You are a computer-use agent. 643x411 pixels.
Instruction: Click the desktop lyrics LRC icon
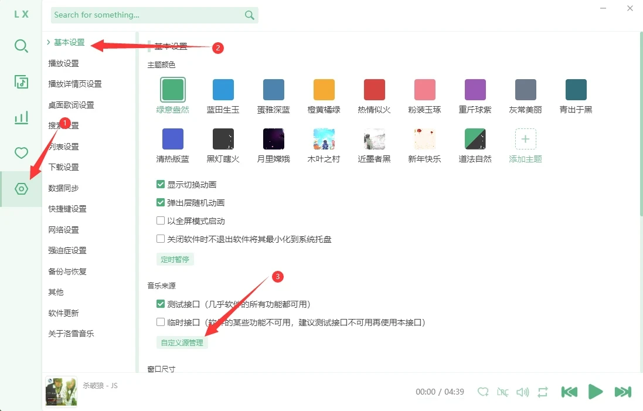click(502, 392)
